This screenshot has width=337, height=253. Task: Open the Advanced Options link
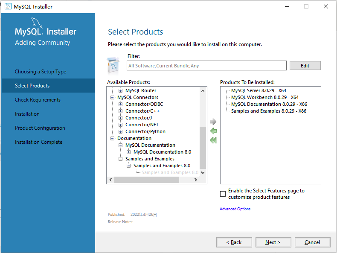coord(235,209)
